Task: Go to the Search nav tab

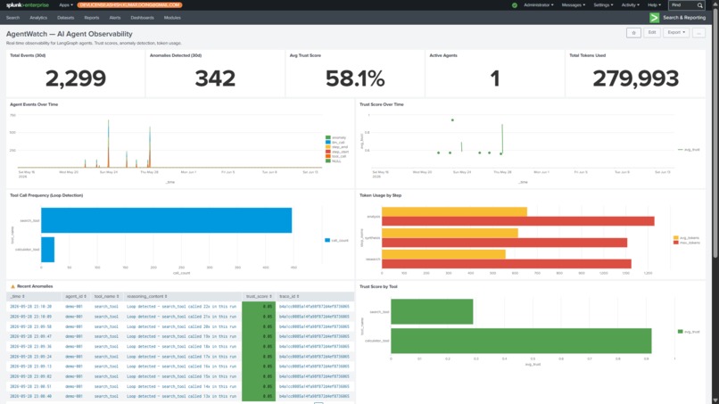Action: (12, 18)
